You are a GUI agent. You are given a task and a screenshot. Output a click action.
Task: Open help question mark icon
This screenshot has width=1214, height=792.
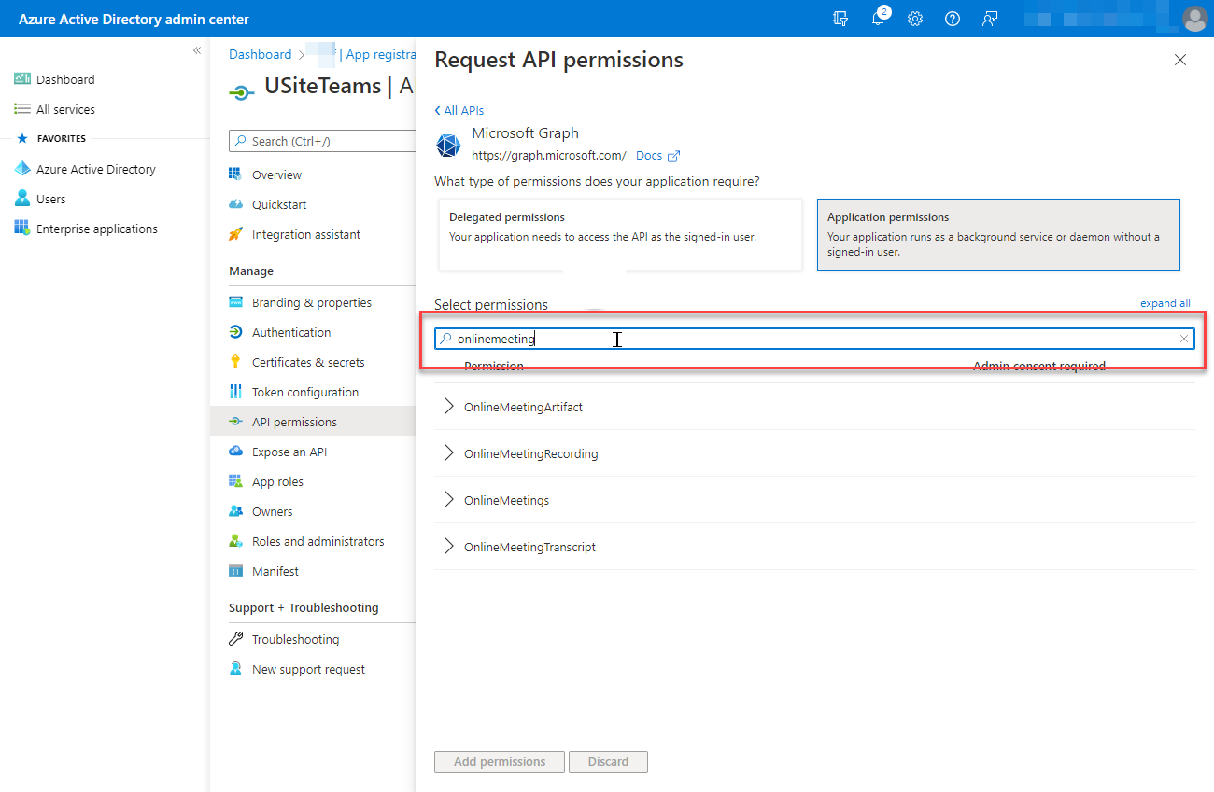click(953, 19)
